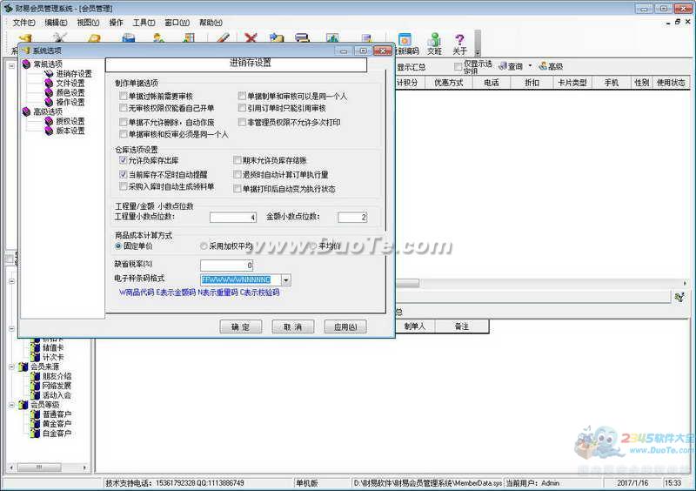Enable 引用订单时只能引用审核 checkbox
Viewport: 696px width, 491px height.
[x=242, y=108]
